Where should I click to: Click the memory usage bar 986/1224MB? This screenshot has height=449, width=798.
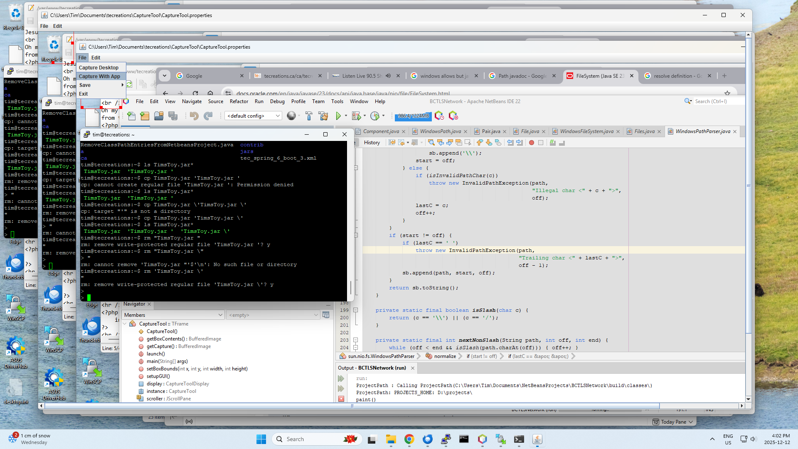tap(413, 116)
